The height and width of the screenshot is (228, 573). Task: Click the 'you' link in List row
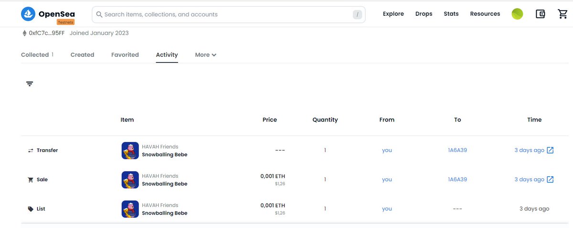pos(387,209)
